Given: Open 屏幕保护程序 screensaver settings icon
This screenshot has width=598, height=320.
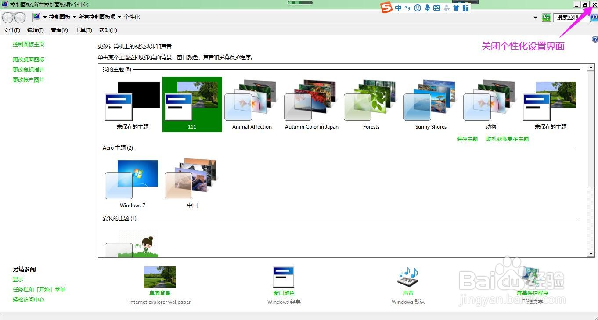Looking at the screenshot, I should 531,277.
